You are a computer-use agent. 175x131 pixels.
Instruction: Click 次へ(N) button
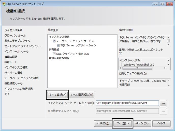pos(123,123)
